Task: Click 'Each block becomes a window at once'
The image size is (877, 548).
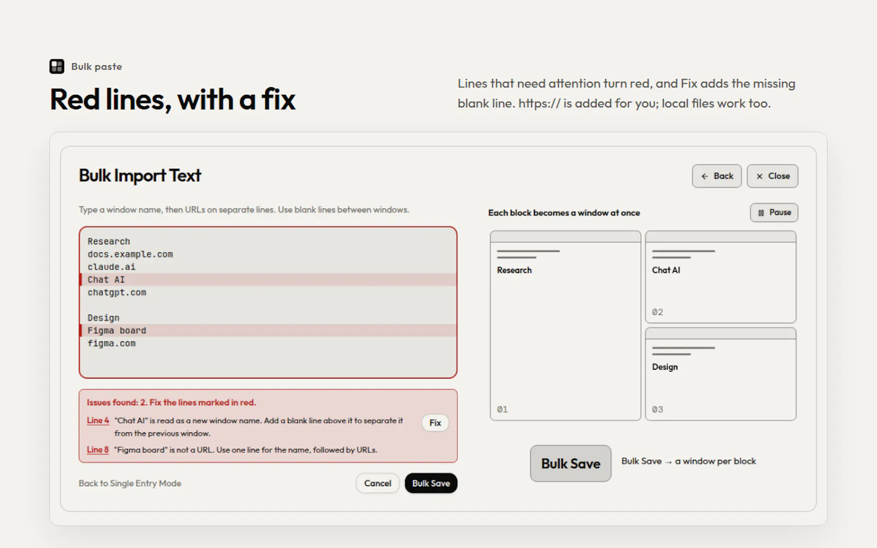Action: (x=564, y=213)
